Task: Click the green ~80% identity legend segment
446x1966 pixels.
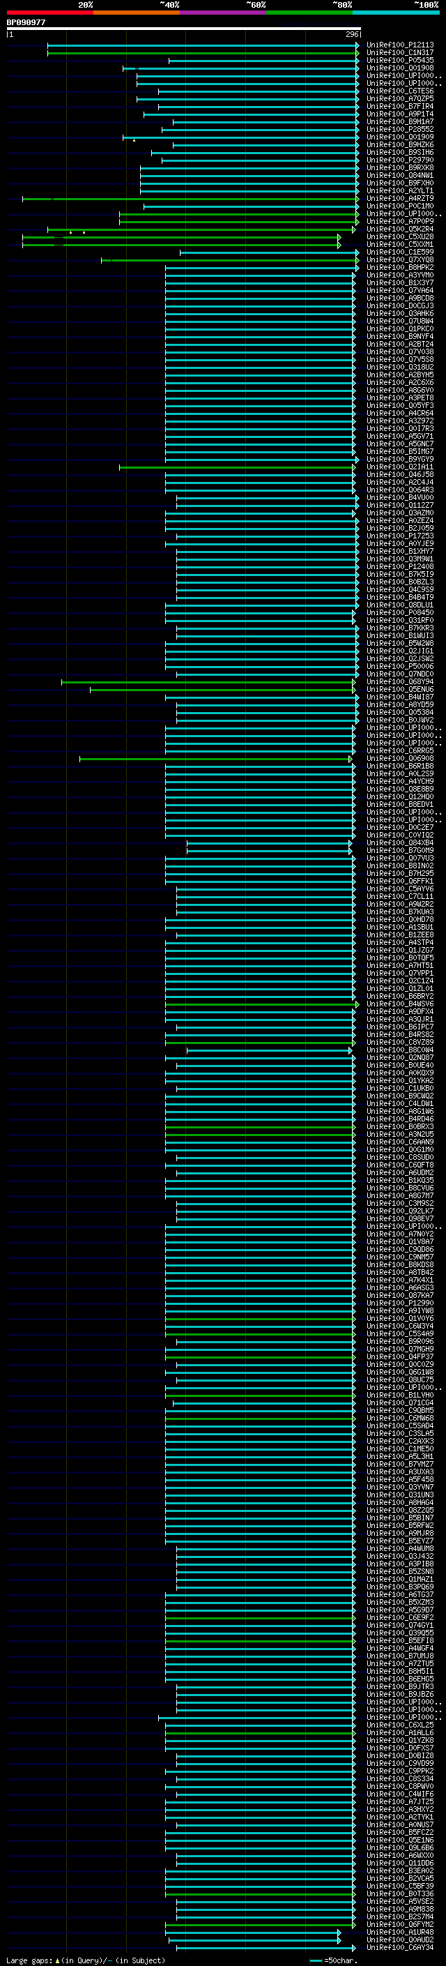Action: 309,13
